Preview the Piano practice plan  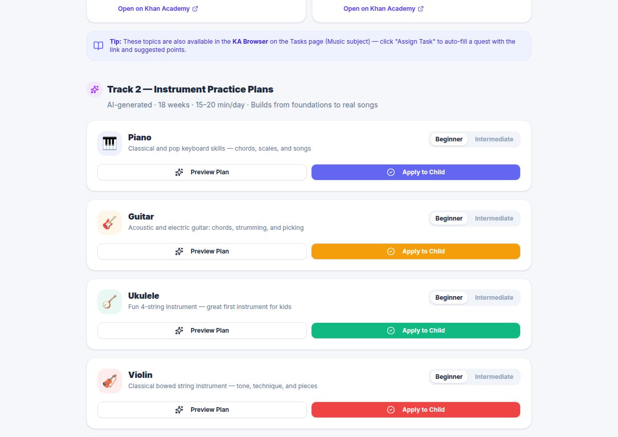coord(202,172)
